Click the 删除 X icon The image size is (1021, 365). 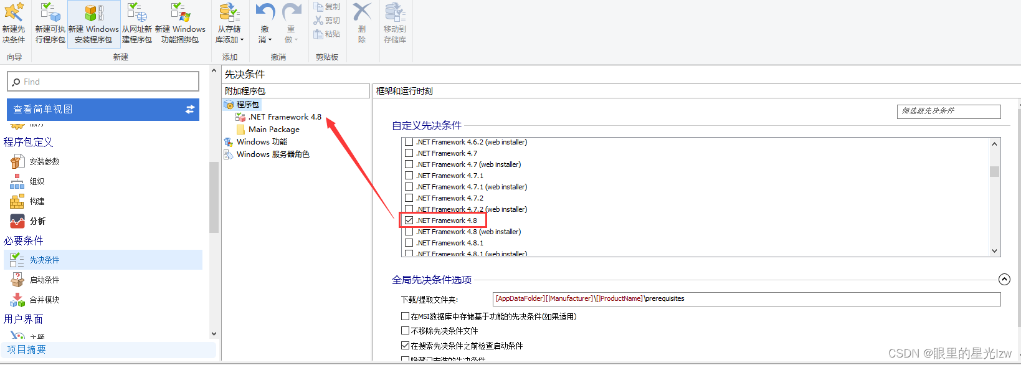pos(362,12)
